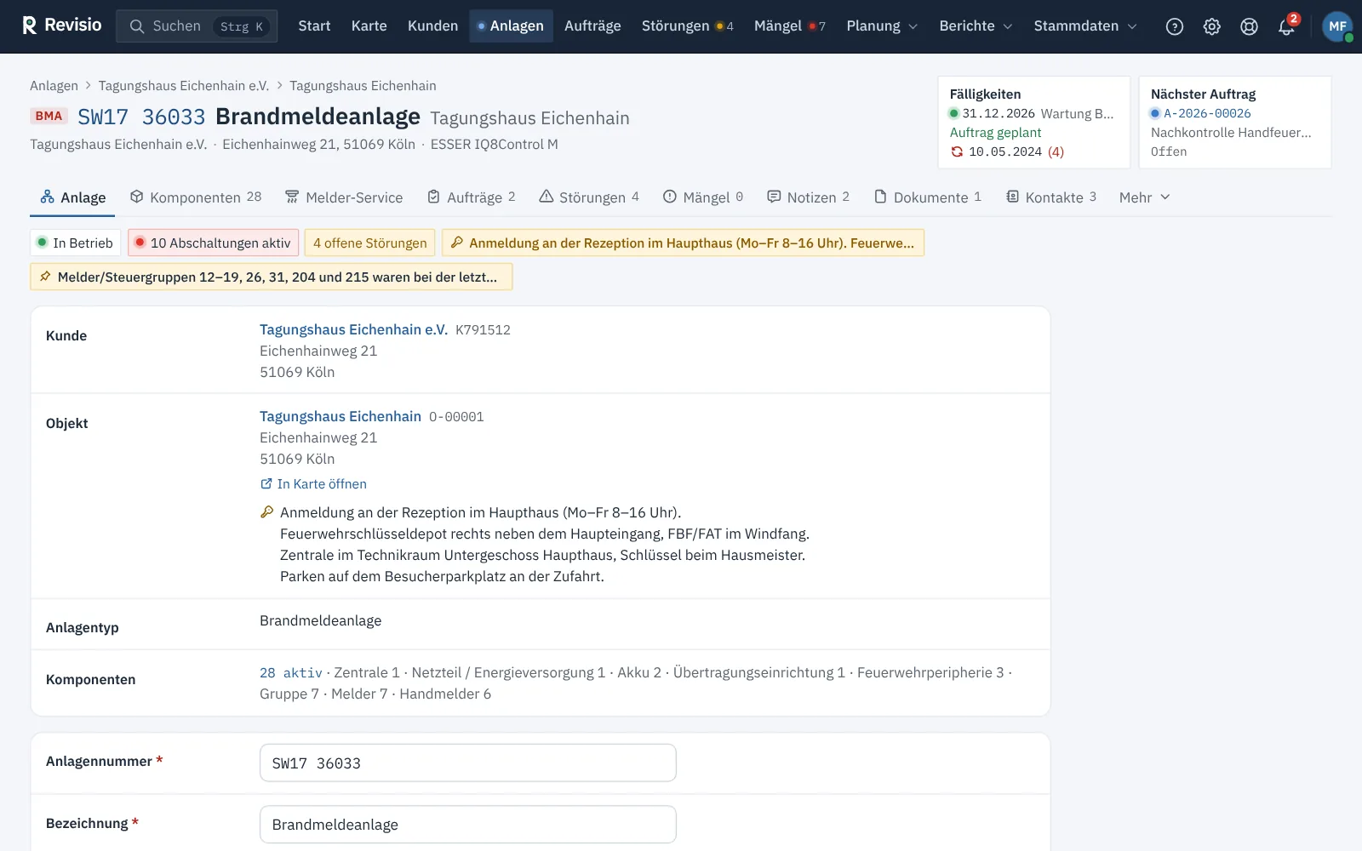The width and height of the screenshot is (1362, 851).
Task: Open the help question mark icon
Action: (x=1175, y=26)
